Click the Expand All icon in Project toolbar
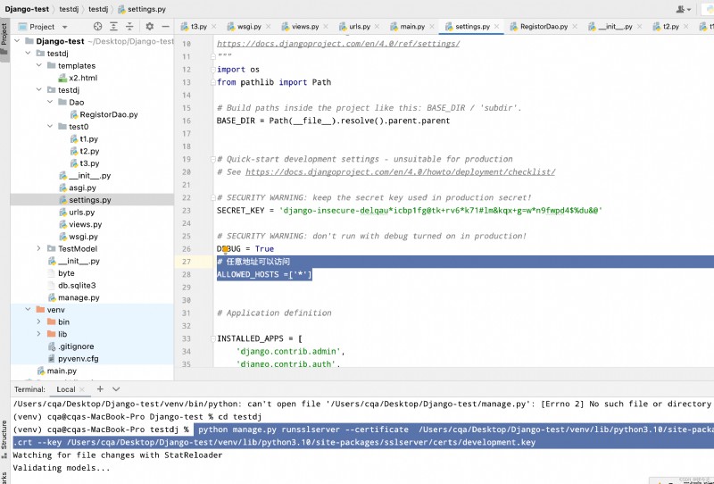This screenshot has height=484, width=714. [114, 27]
